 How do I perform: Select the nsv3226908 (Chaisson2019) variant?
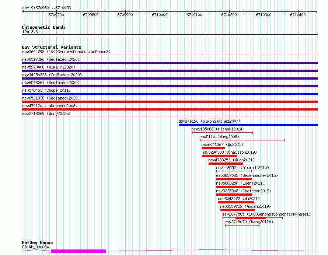(234, 195)
